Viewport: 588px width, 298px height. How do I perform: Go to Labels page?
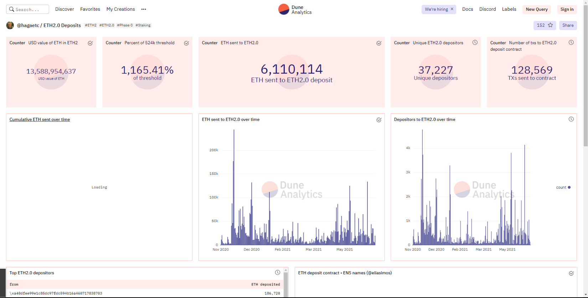click(509, 9)
